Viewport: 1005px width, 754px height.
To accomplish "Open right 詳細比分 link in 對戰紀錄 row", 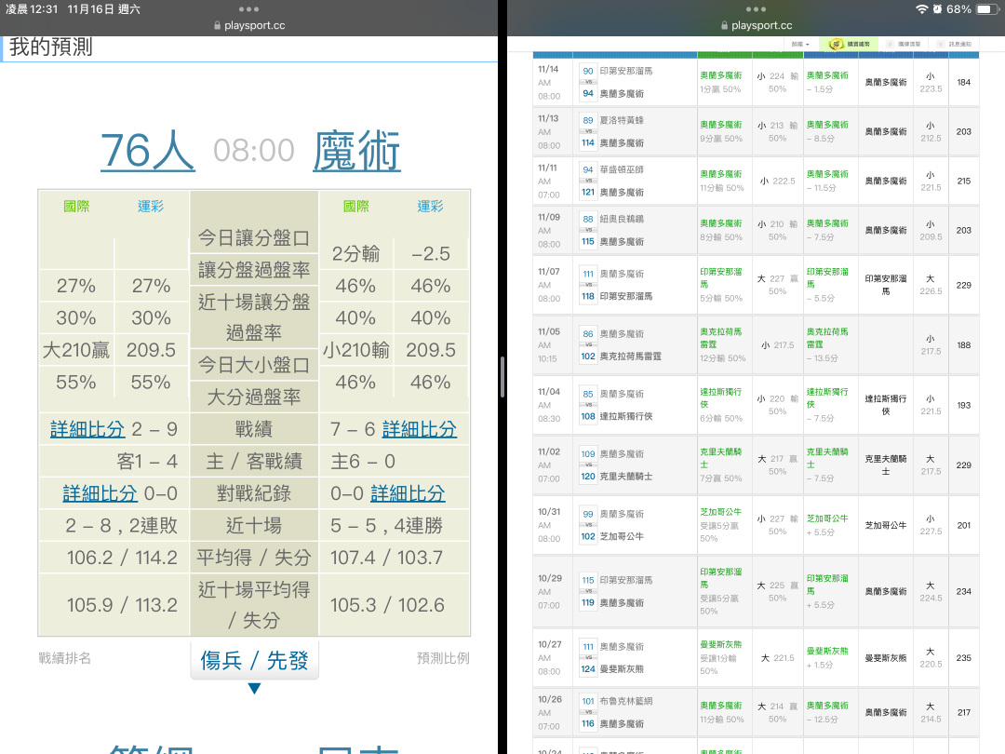I will [408, 493].
